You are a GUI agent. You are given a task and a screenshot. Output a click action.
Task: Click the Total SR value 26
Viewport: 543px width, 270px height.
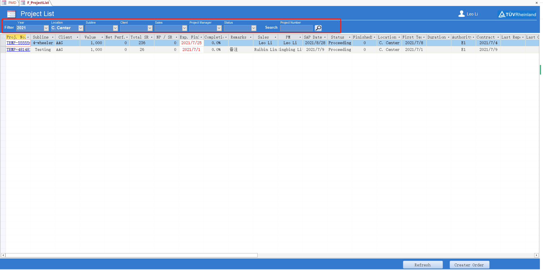point(142,49)
